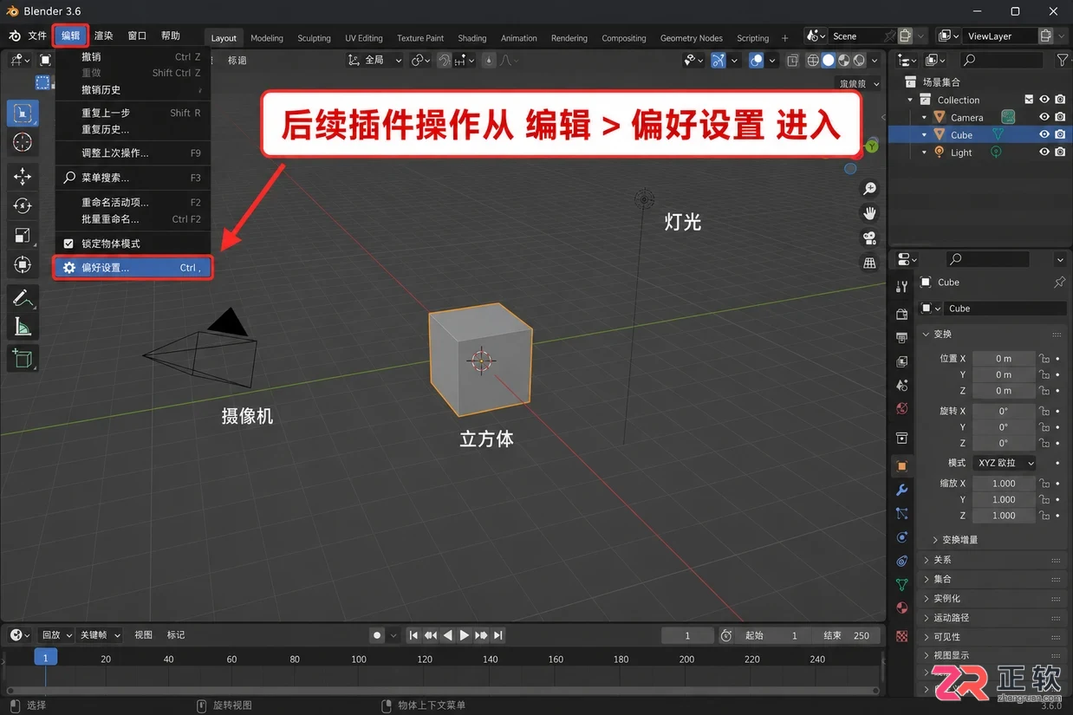1073x715 pixels.
Task: Open the Particles properties tab
Action: pos(902,514)
